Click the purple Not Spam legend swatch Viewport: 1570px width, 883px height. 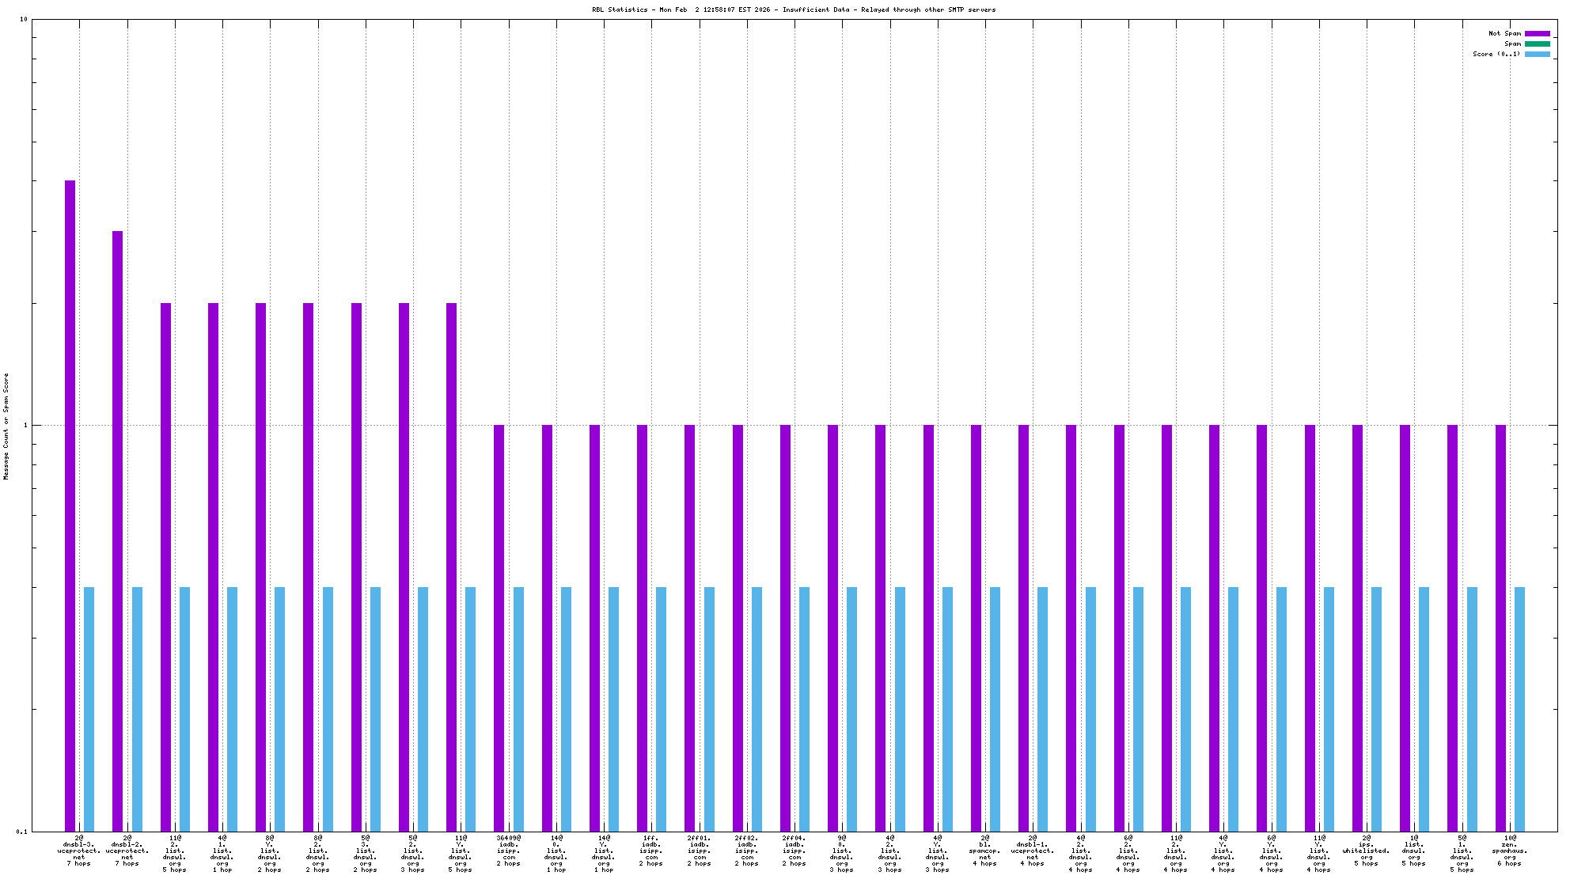1537,33
